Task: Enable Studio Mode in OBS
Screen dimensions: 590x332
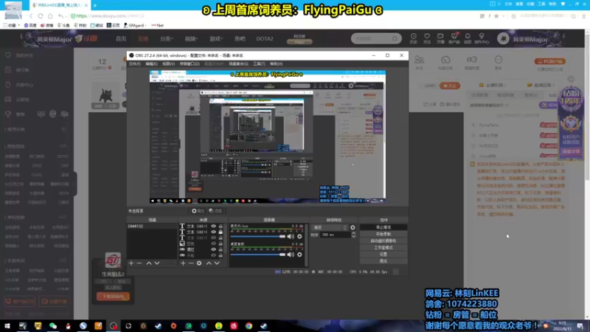Action: coord(383,248)
